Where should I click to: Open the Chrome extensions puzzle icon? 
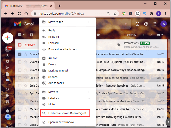click(x=151, y=14)
